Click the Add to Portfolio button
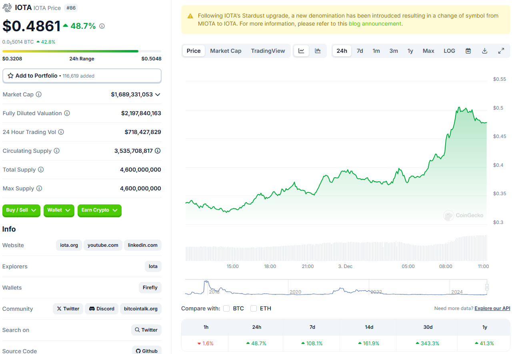512x354 pixels. pos(82,76)
